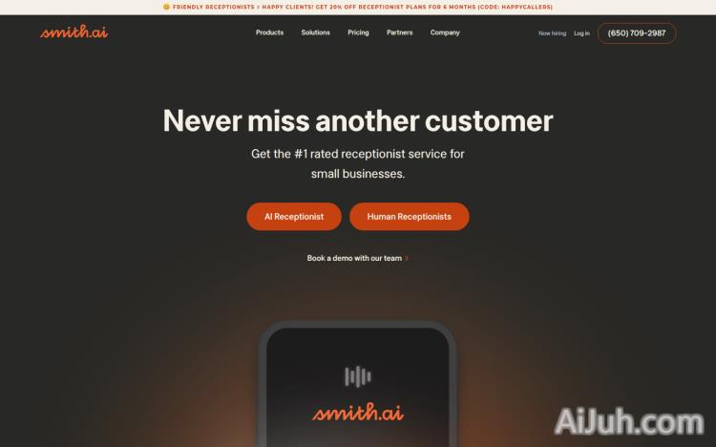This screenshot has height=447, width=716.
Task: Open the Log in link
Action: (x=581, y=33)
